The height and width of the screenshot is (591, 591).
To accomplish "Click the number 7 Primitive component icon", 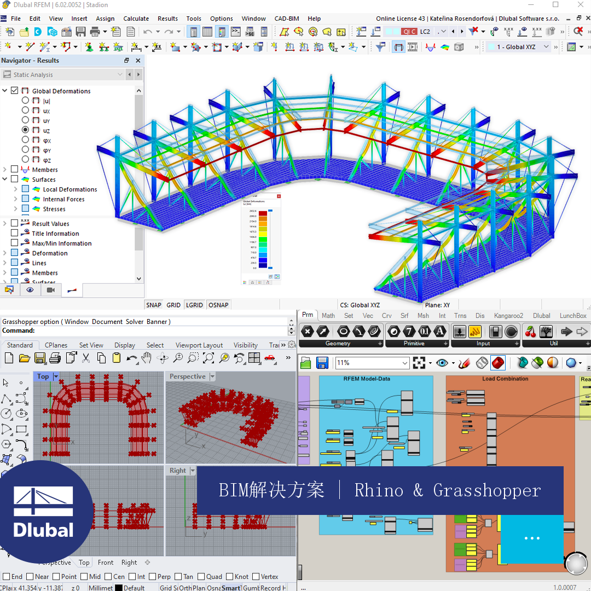I will (409, 332).
